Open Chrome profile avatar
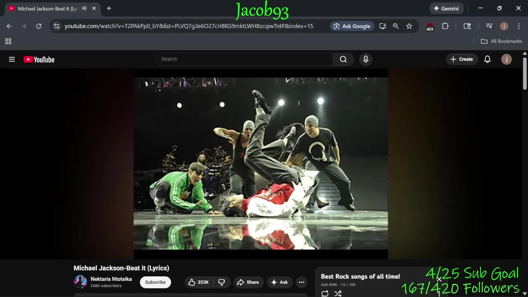This screenshot has height=297, width=528. point(504,26)
